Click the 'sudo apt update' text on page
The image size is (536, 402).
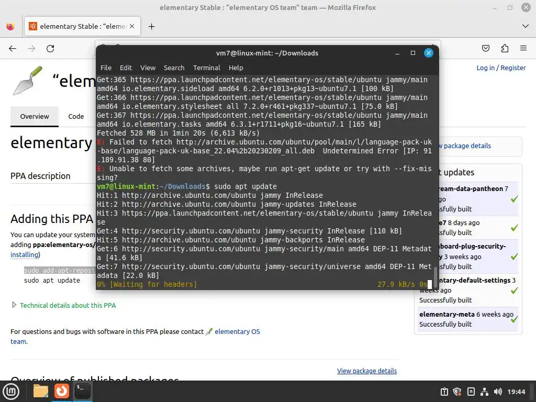click(x=52, y=281)
